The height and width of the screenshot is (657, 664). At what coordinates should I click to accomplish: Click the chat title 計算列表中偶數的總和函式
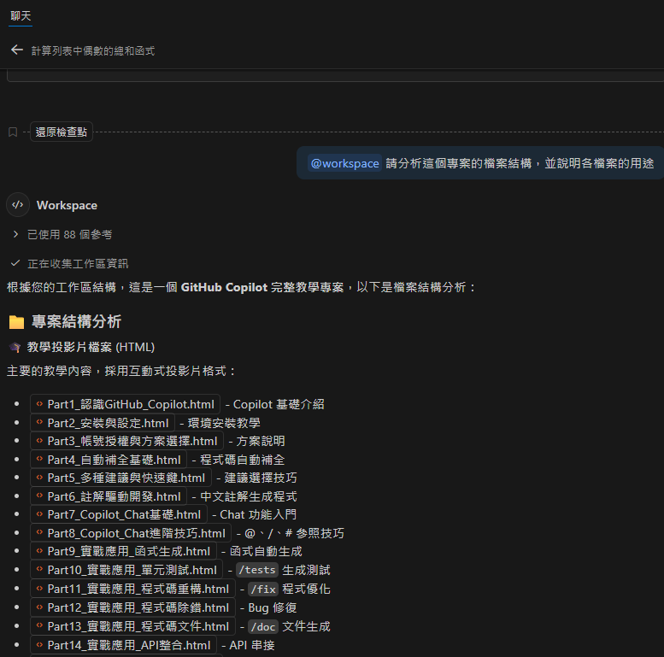[x=93, y=50]
